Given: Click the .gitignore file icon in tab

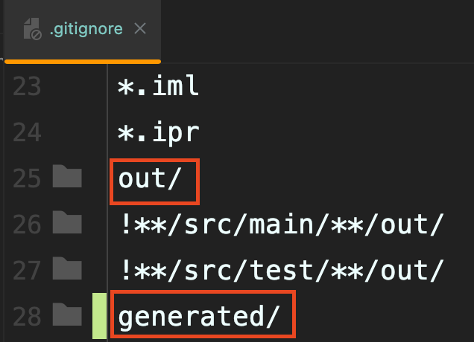Looking at the screenshot, I should coord(31,30).
